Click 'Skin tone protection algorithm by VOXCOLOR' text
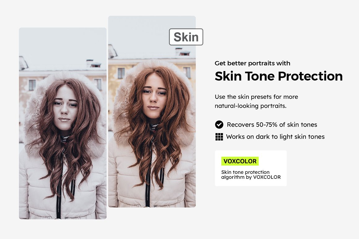This screenshot has width=359, height=239. [251, 174]
